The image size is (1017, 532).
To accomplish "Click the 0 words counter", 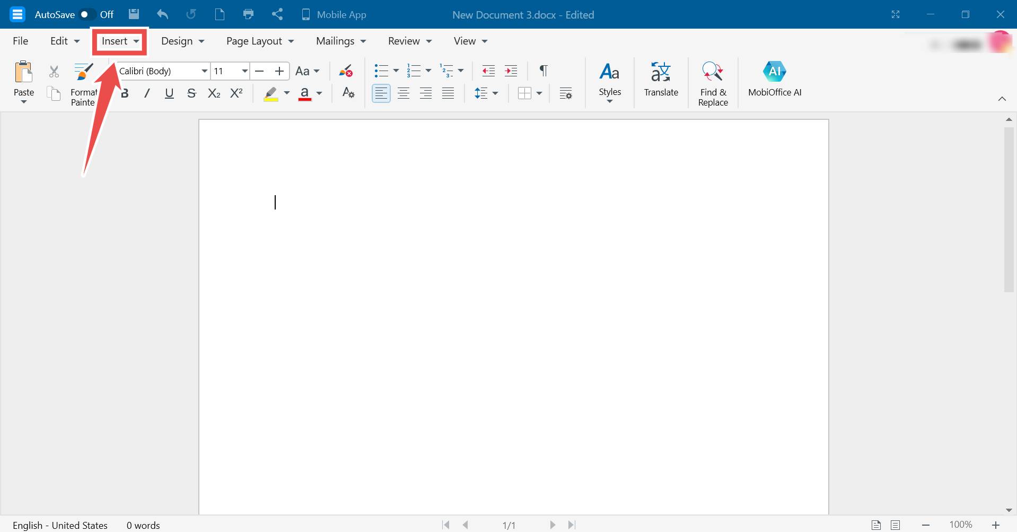I will (143, 525).
